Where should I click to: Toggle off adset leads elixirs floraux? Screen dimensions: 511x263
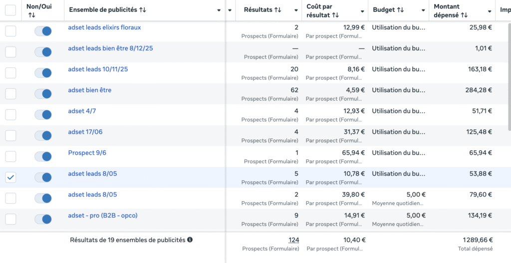[43, 31]
